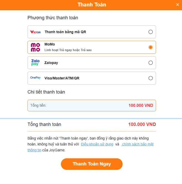Screen dimensions: 182x184
Task: Click the Tổng thanh toán 100.000 VND amount
Action: tap(142, 125)
